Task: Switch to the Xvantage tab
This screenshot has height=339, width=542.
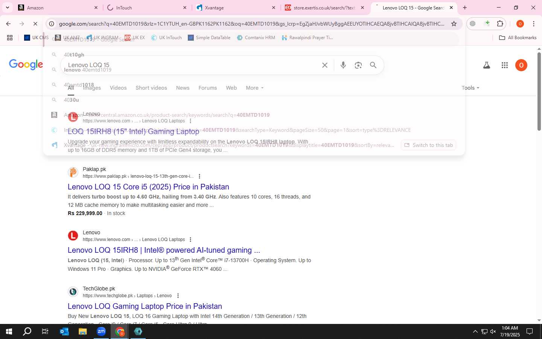Action: click(x=236, y=8)
